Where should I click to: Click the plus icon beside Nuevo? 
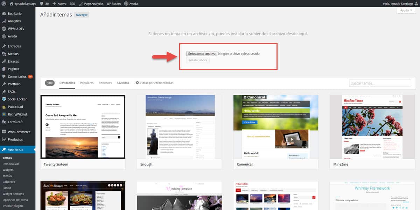[x=54, y=3]
